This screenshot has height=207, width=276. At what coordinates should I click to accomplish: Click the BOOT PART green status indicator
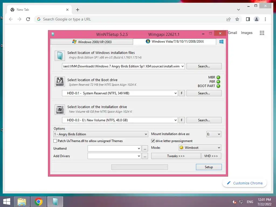click(218, 86)
